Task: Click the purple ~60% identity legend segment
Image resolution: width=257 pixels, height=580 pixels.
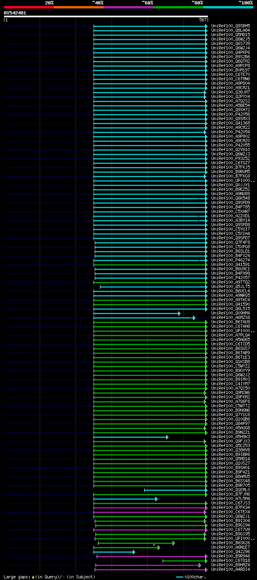Action: 128,7
